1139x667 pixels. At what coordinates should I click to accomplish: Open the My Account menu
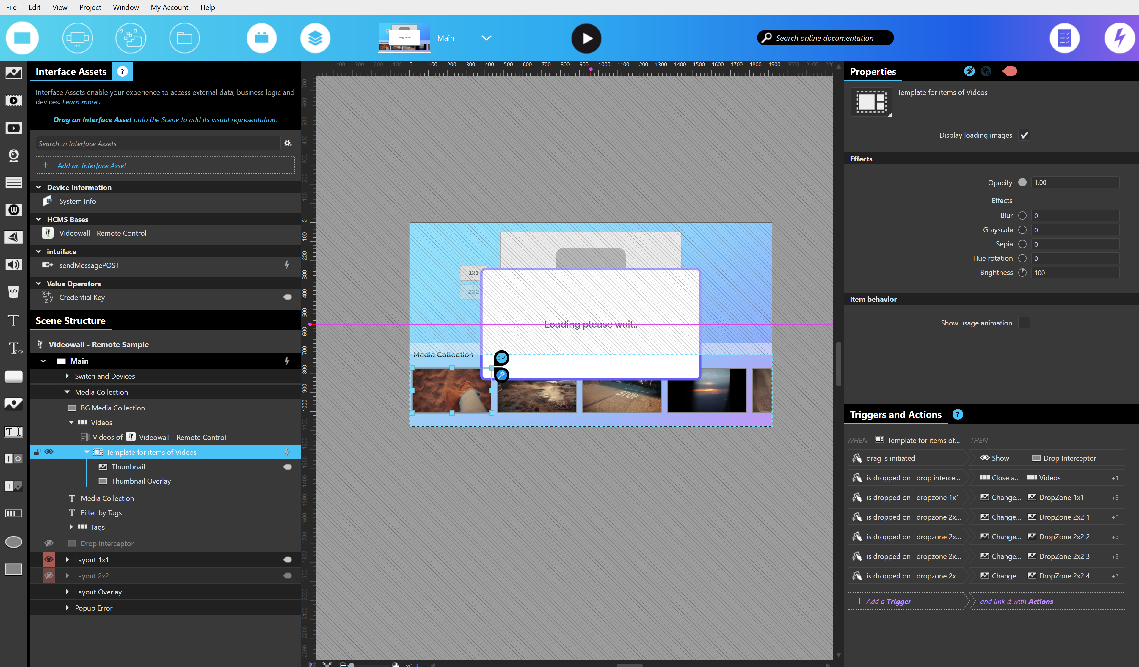tap(170, 7)
